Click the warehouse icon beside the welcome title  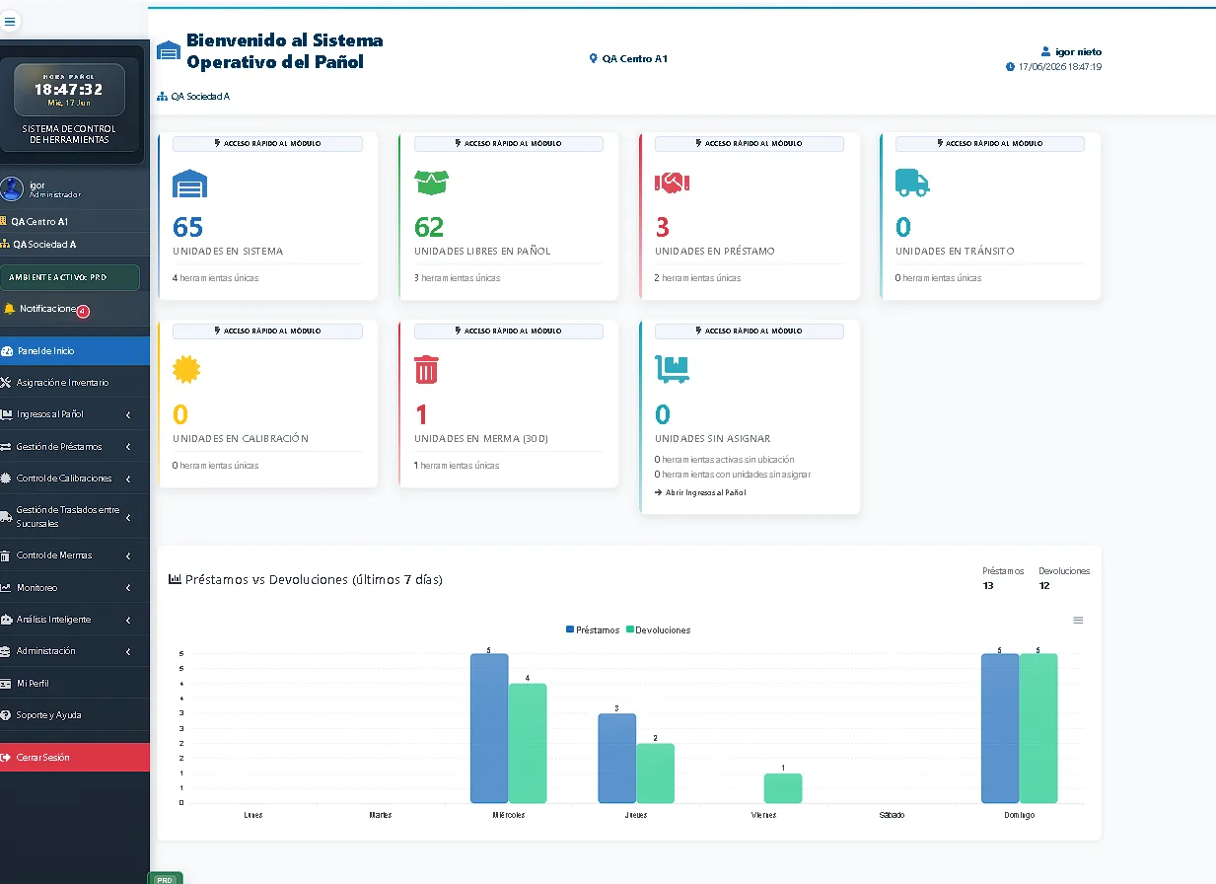pos(169,51)
